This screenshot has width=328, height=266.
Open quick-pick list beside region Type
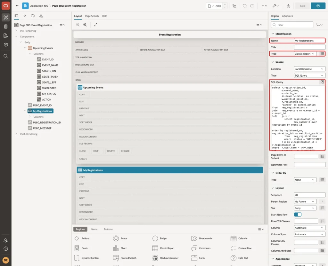click(x=322, y=54)
